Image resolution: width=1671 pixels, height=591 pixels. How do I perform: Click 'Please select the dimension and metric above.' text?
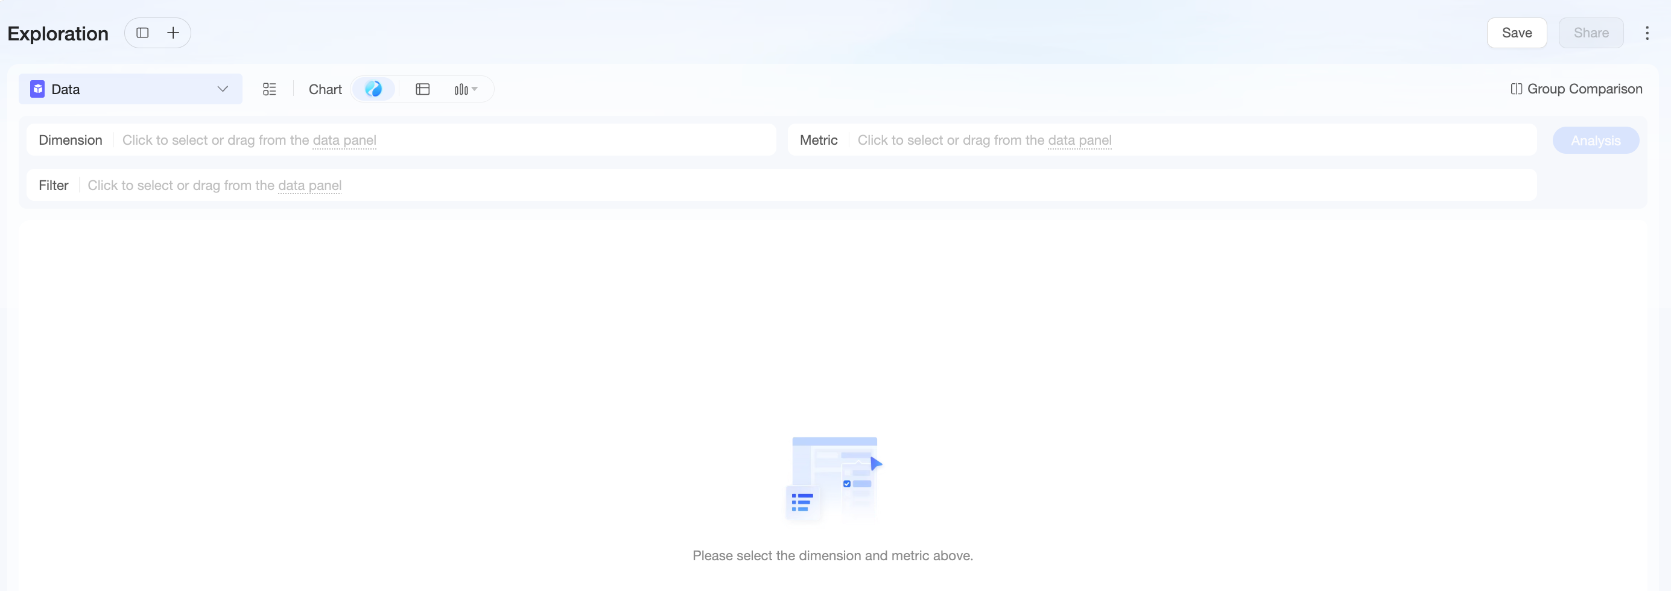[x=833, y=556]
